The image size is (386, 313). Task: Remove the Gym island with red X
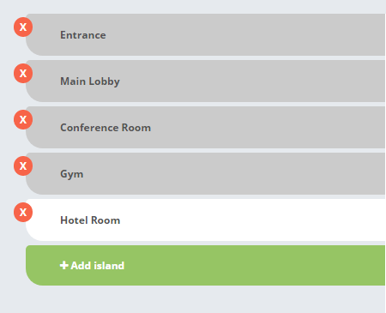23,166
